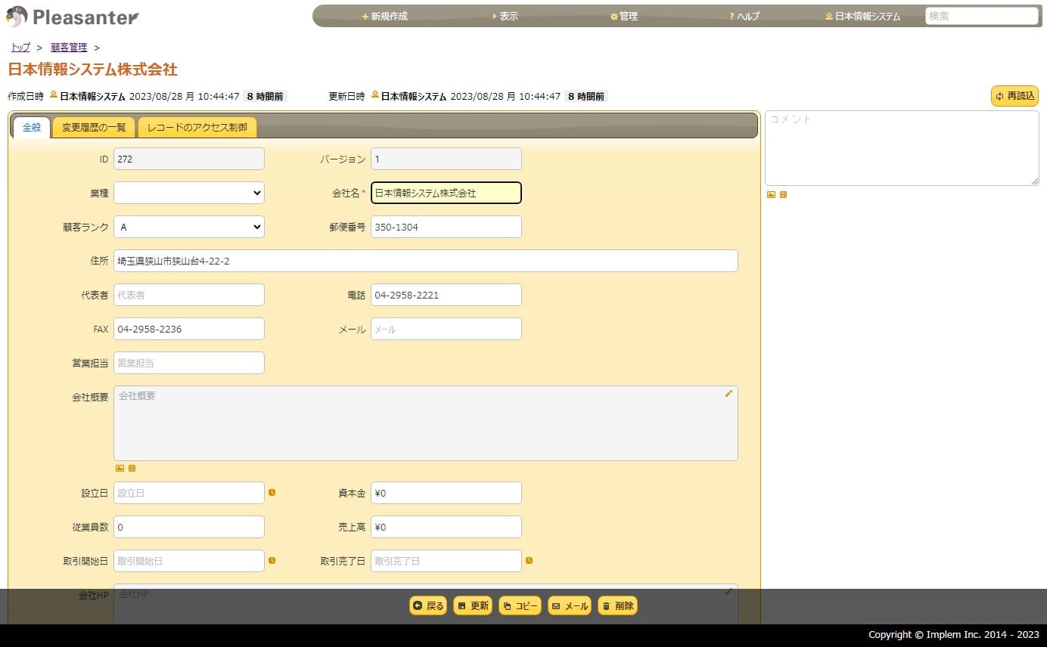Open the clock date picker for 設立日
The image size is (1047, 647).
click(272, 493)
